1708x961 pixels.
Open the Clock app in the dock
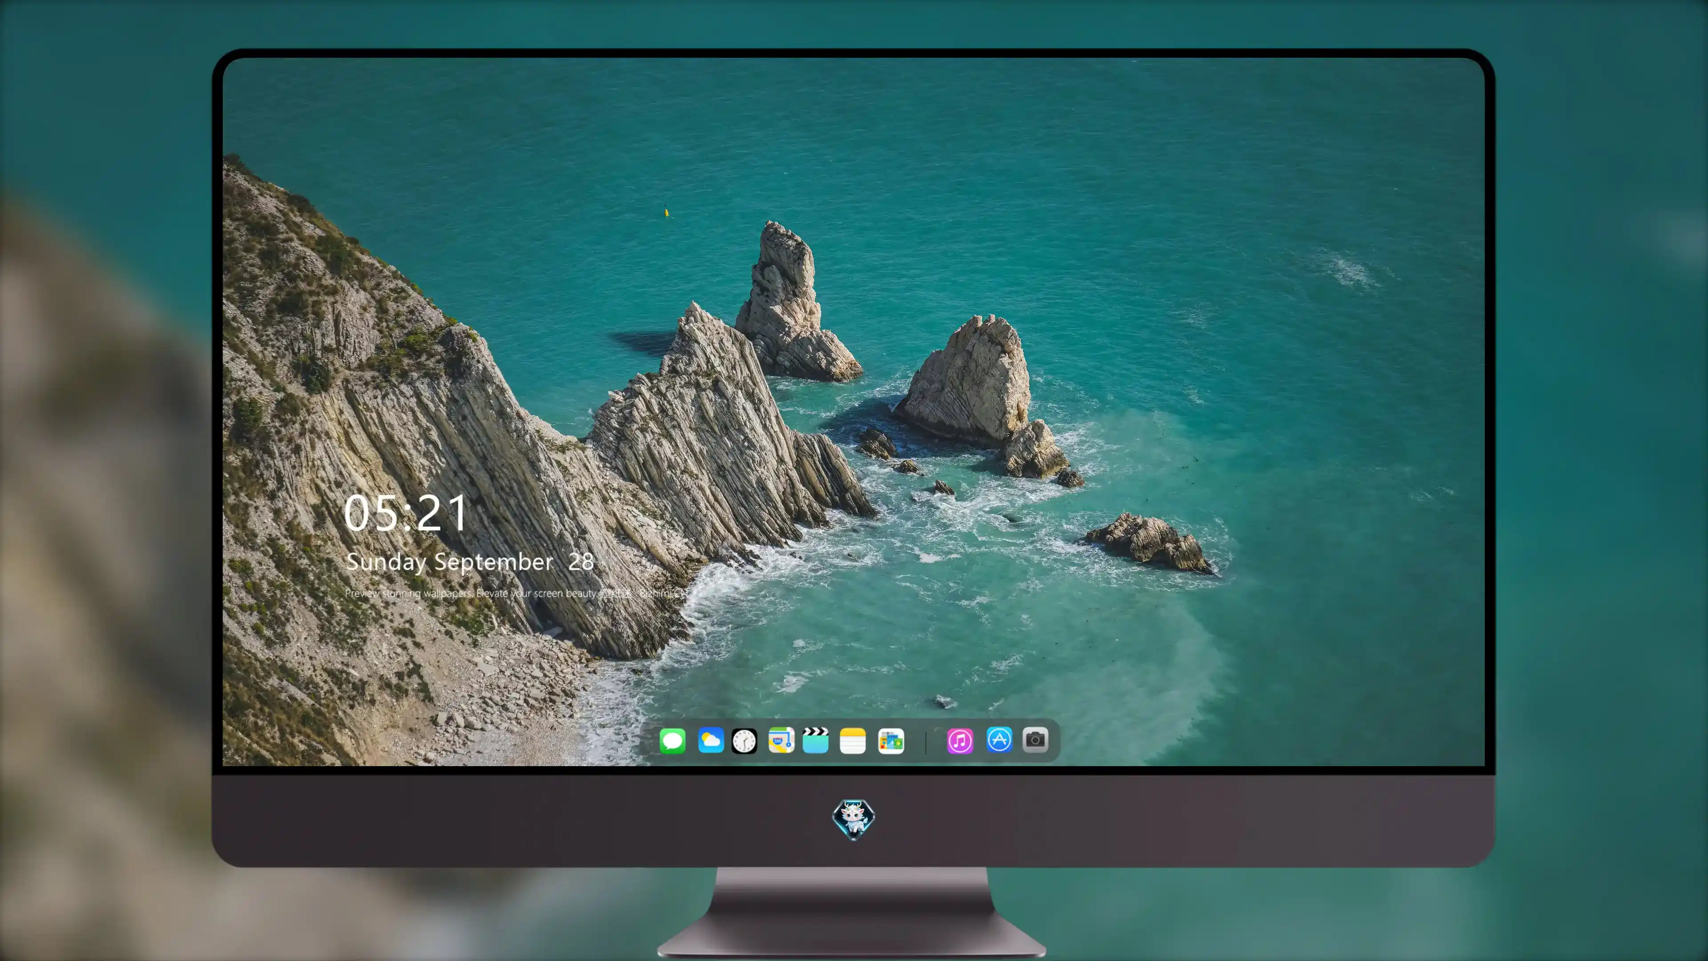(x=744, y=741)
